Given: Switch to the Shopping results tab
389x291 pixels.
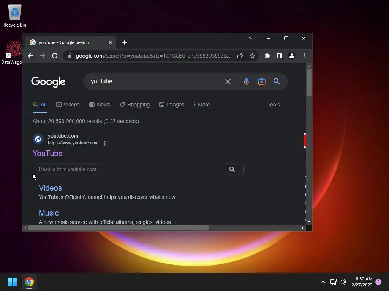Looking at the screenshot, I should tap(135, 105).
